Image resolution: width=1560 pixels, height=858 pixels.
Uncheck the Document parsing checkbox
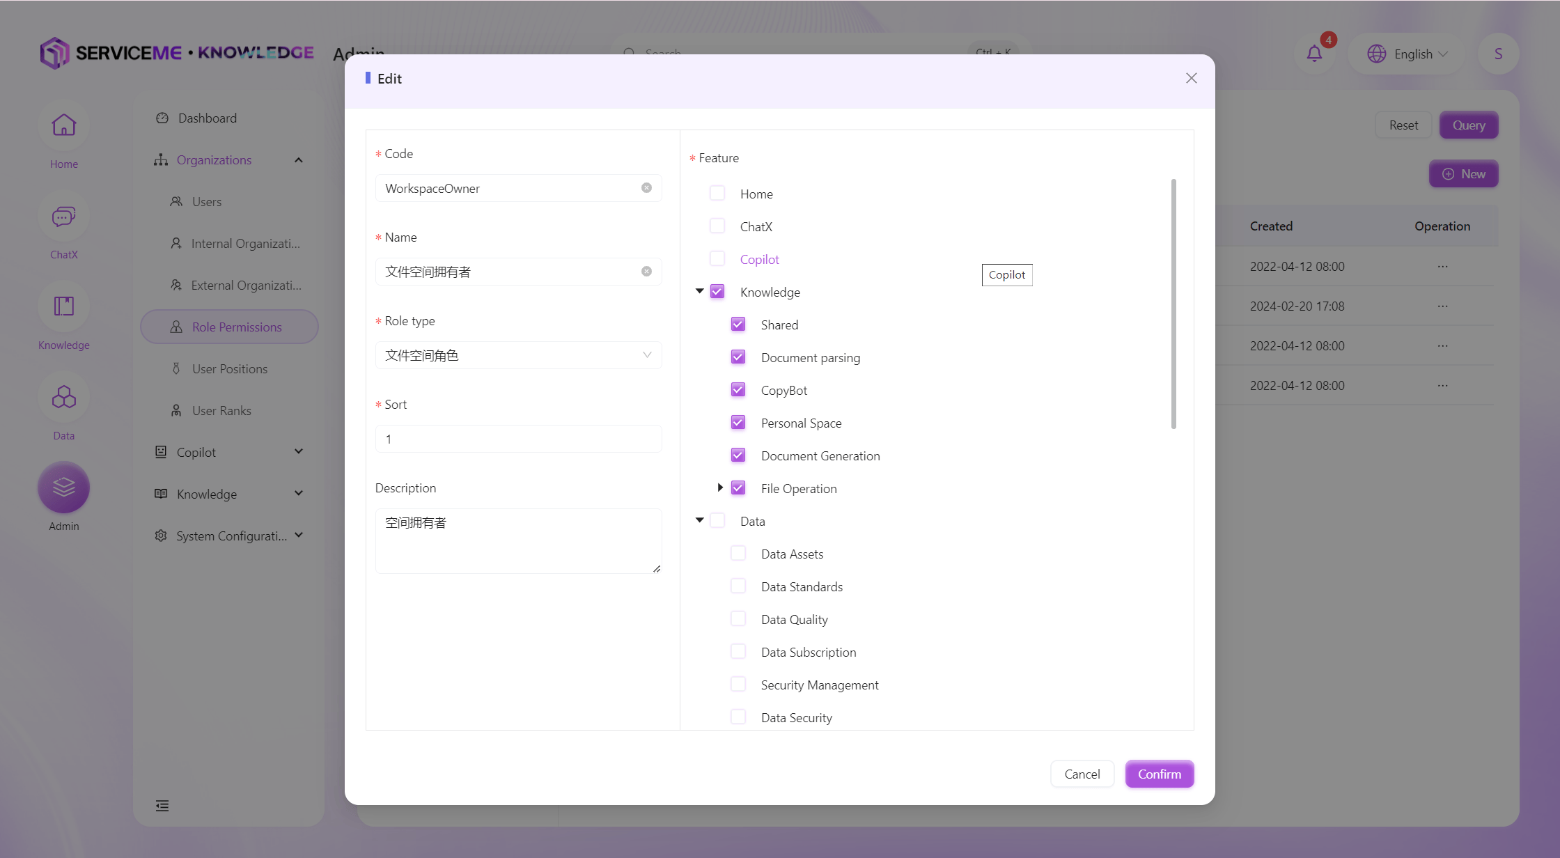tap(738, 357)
